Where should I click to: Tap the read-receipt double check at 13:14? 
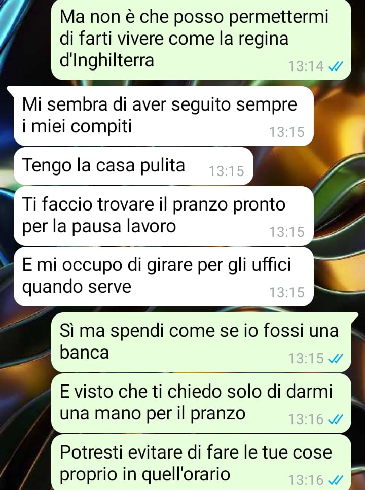336,66
